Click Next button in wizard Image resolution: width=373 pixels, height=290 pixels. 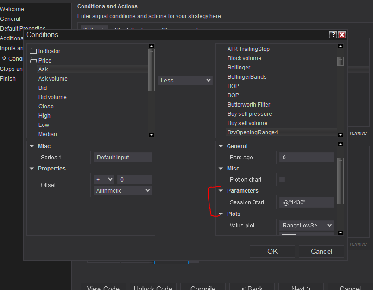click(301, 287)
